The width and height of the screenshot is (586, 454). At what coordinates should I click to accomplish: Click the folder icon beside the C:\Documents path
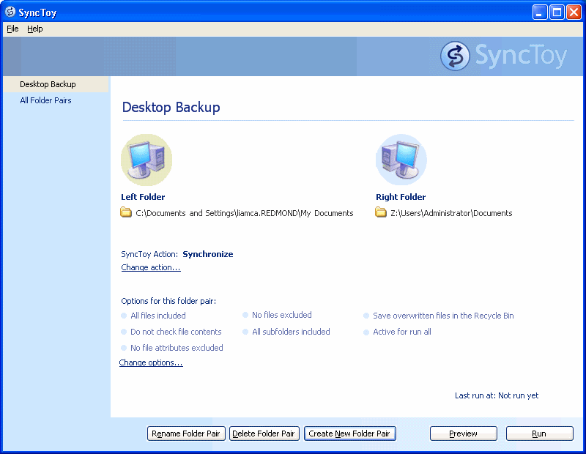(126, 213)
